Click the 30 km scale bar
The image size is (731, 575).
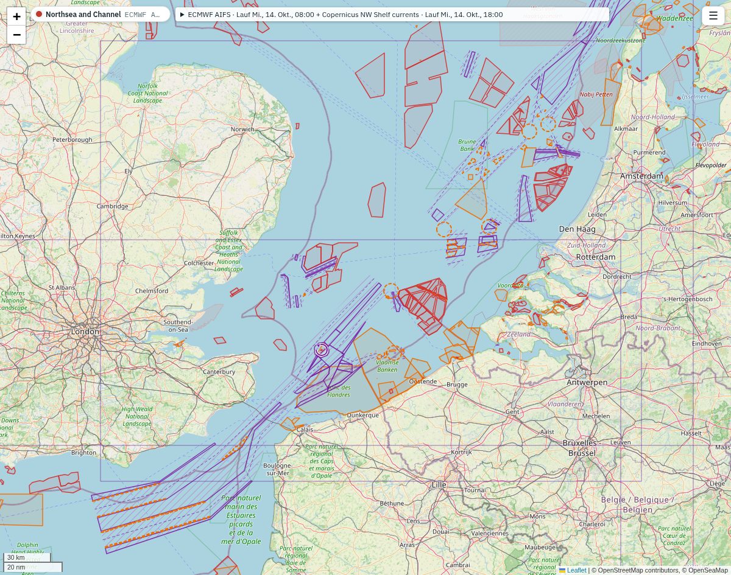tap(27, 557)
